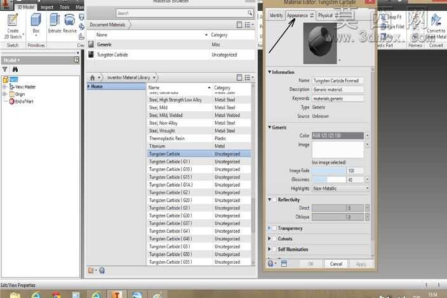Screen dimensions: 447x298
Task: Click the Create 2D Sketch tool
Action: tap(13, 26)
